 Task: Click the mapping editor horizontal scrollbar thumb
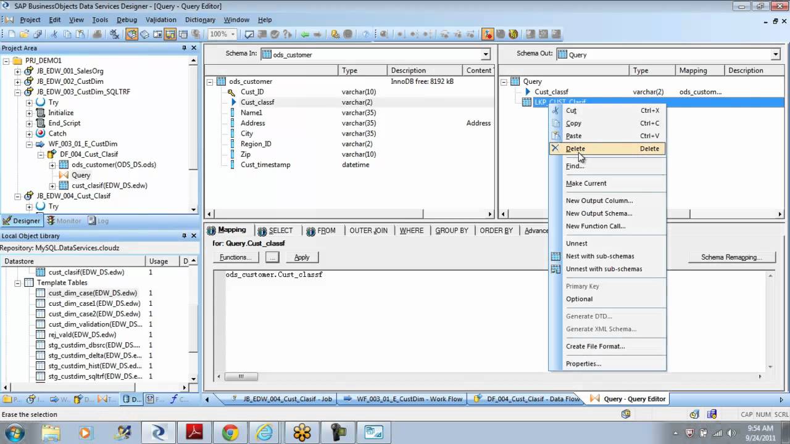241,377
